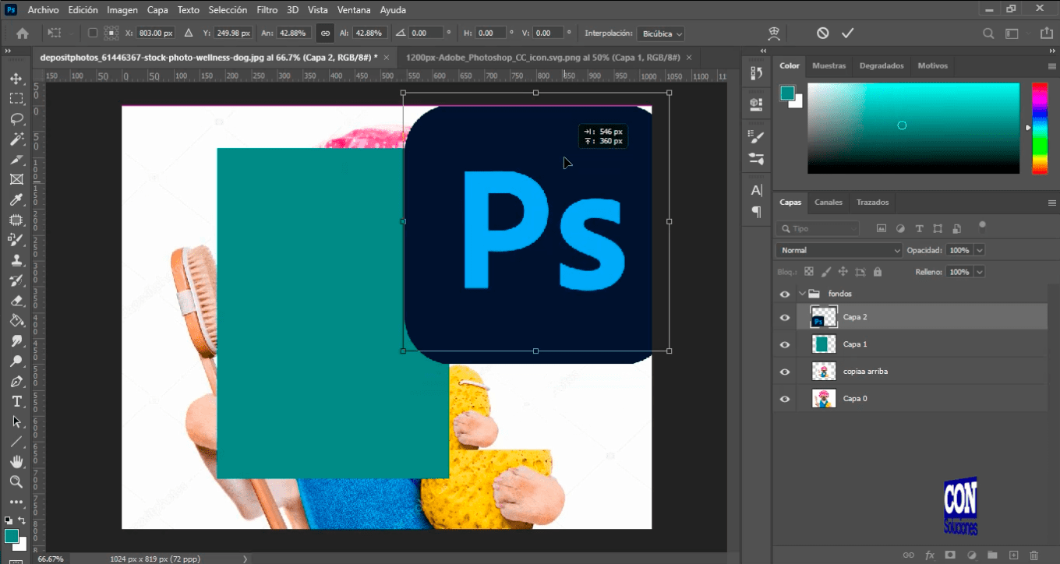Select the Horizontal Type tool

pyautogui.click(x=16, y=401)
